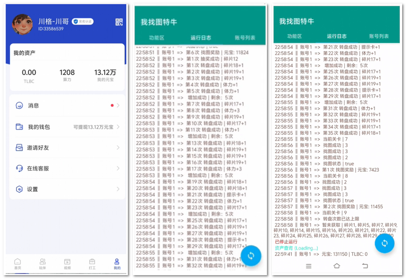406x279 pixels.
Task: Click the 我的钱包 wallet icon
Action: pos(20,127)
